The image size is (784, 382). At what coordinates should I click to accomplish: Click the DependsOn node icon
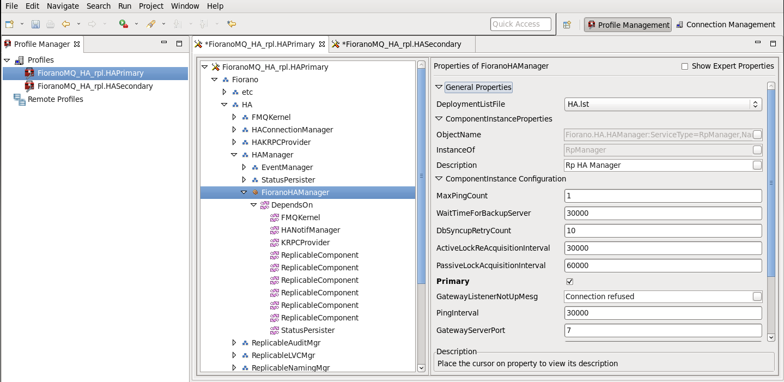tap(264, 205)
